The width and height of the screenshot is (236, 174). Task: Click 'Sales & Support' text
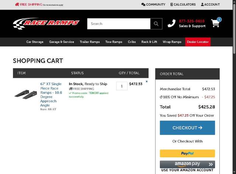coord(192,26)
